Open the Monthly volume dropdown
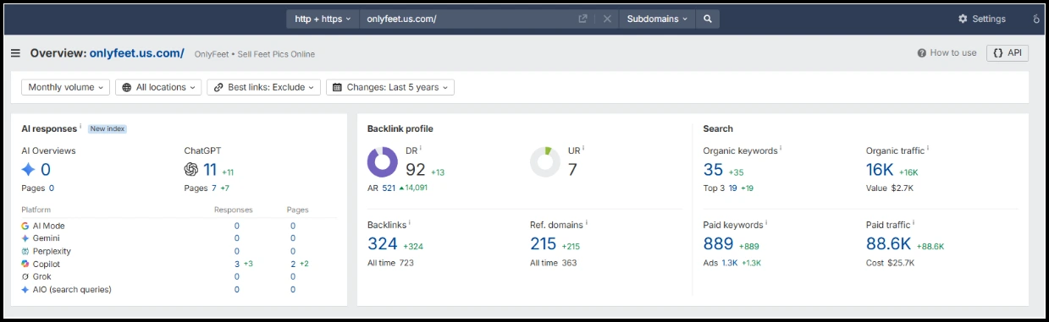 (66, 87)
